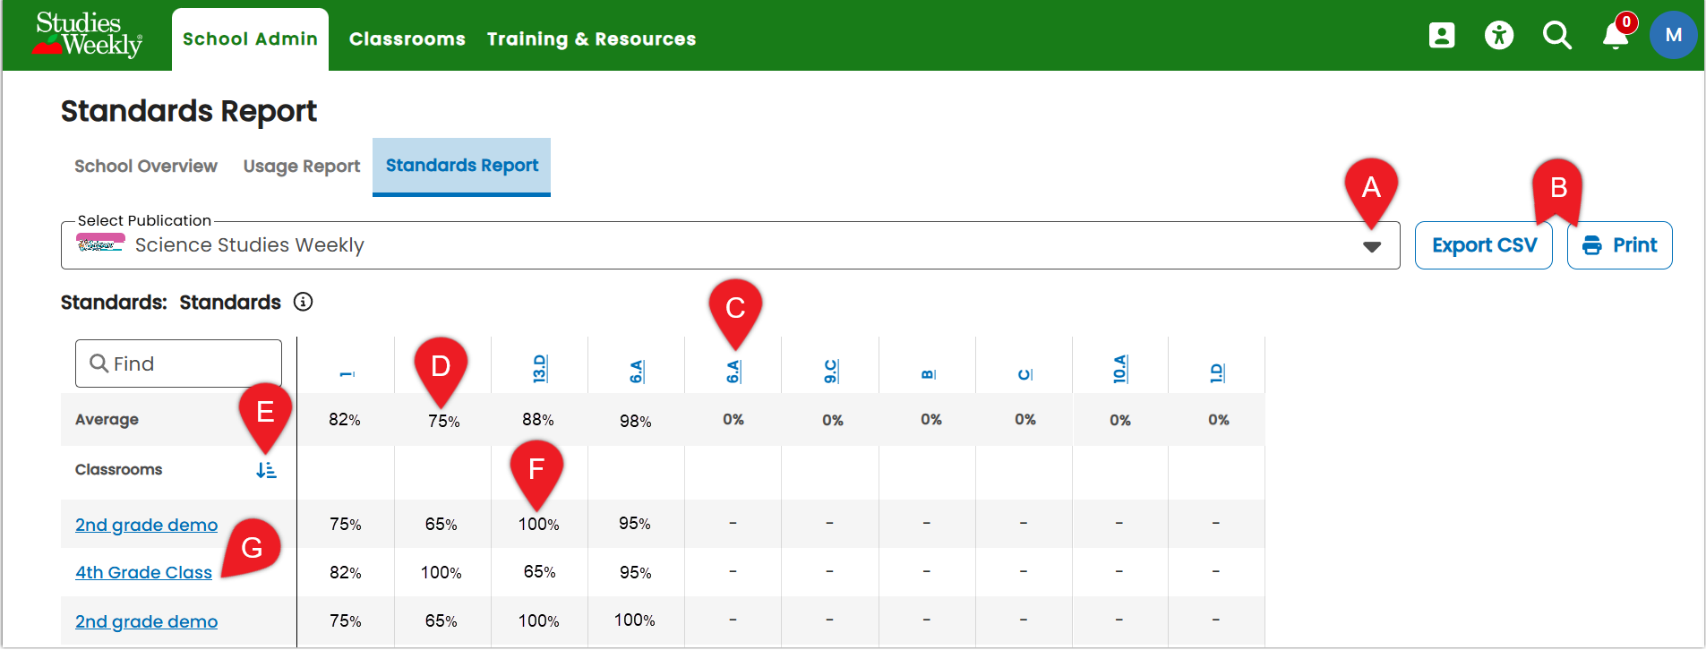Click the Export CSV button
Image resolution: width=1706 pixels, height=650 pixels.
[x=1484, y=245]
